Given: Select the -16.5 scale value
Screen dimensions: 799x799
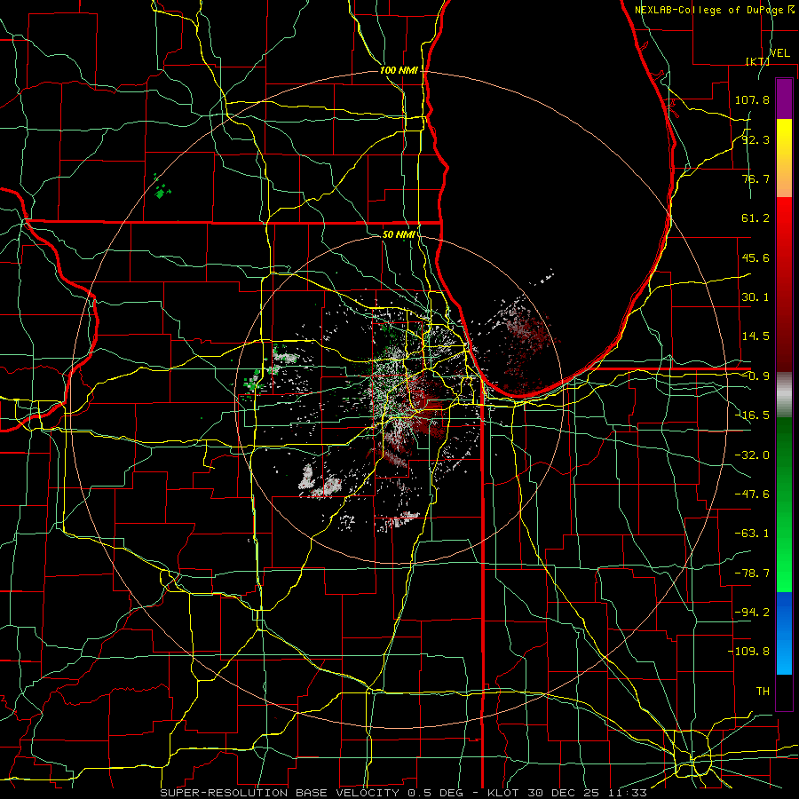Looking at the screenshot, I should point(752,415).
